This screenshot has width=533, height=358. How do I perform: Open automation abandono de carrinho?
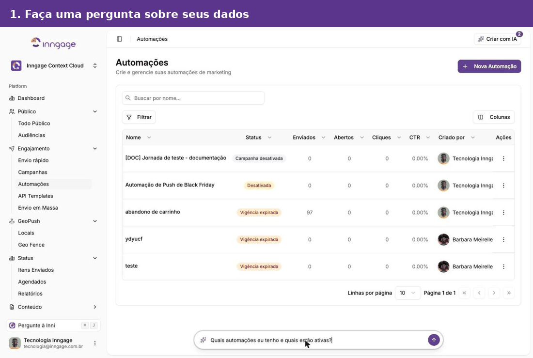point(153,212)
